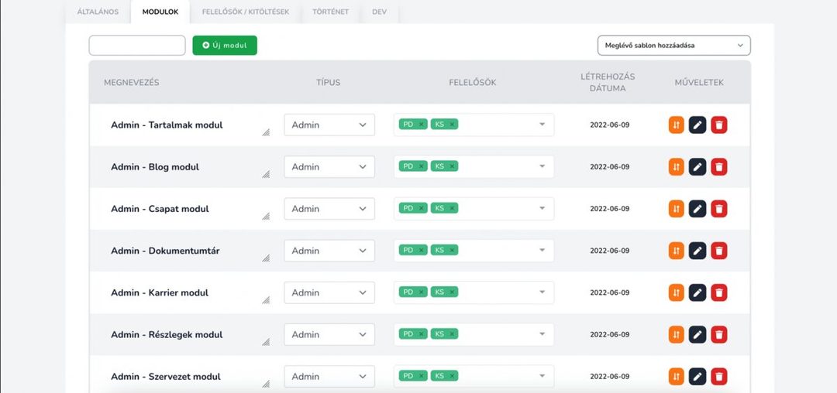Click the green Új modul button
The image size is (837, 393).
[225, 46]
